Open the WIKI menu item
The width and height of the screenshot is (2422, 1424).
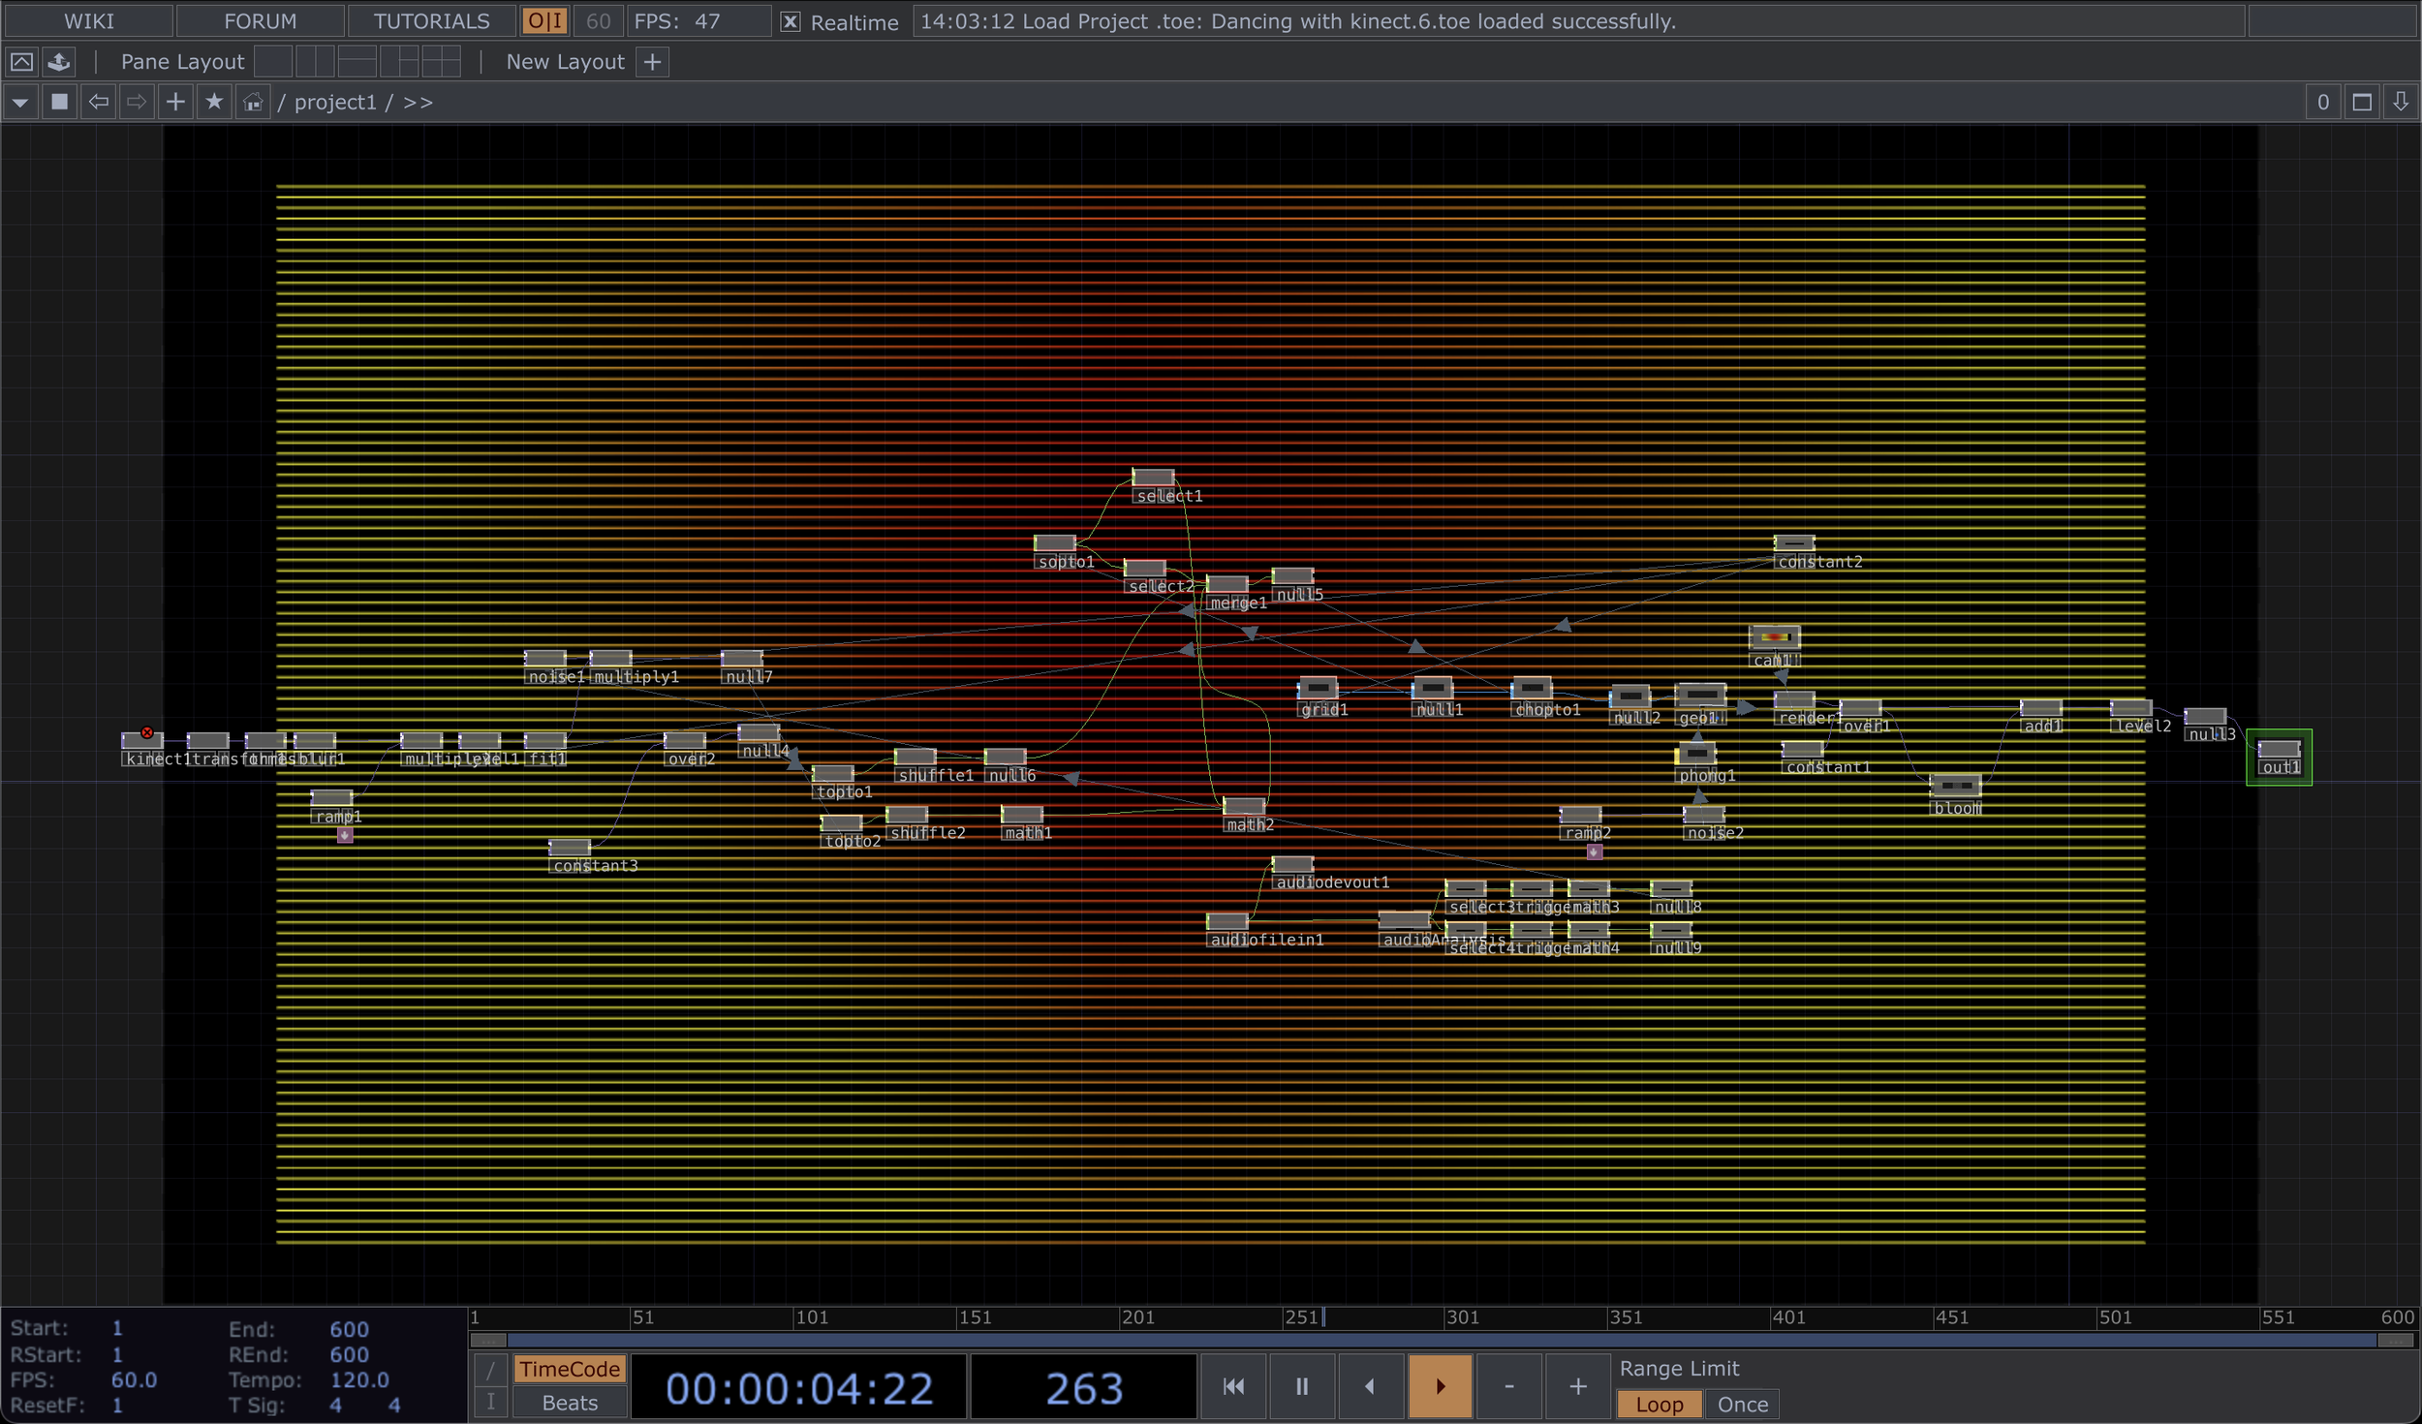(89, 21)
